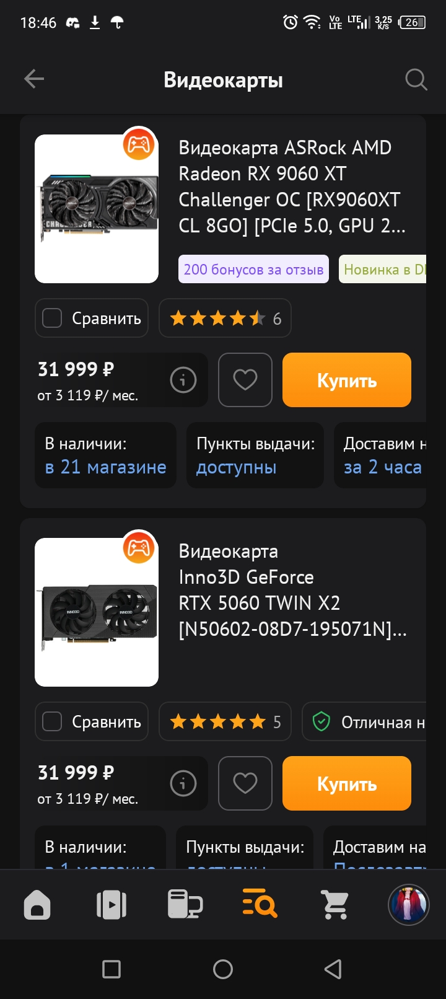Tap the back arrow in header

[34, 79]
